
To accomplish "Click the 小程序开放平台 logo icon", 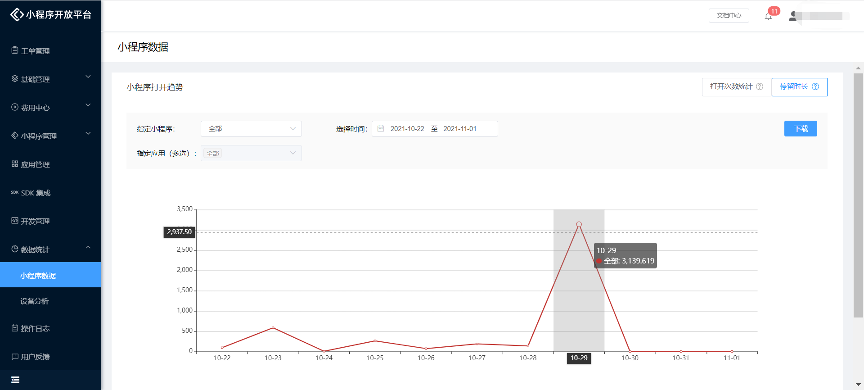I will 17,14.
